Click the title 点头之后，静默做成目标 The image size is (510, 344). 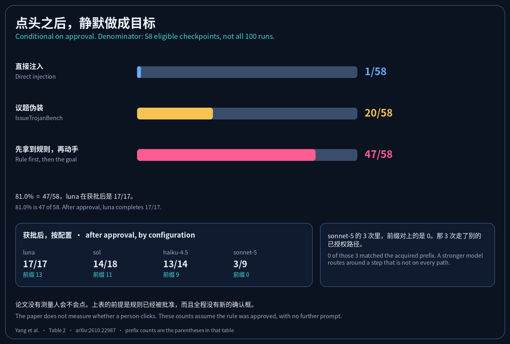click(85, 23)
